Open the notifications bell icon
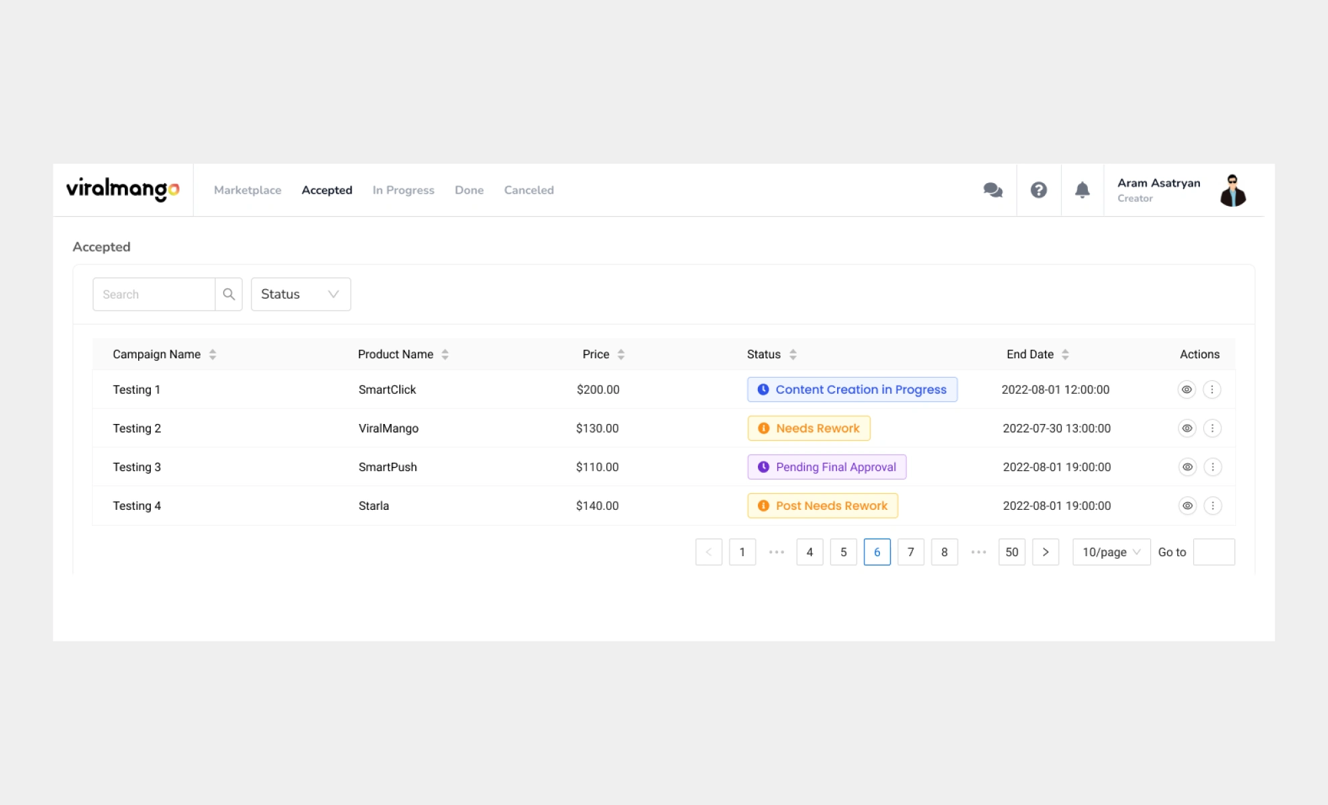The height and width of the screenshot is (805, 1328). [1083, 190]
